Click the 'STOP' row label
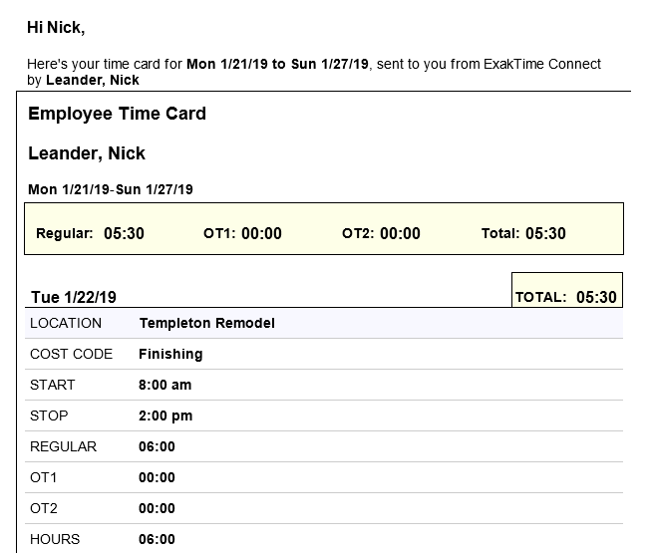This screenshot has height=553, width=650. click(49, 415)
